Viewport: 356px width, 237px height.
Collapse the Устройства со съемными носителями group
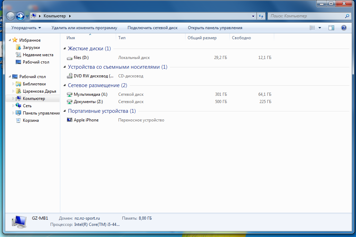[64, 67]
